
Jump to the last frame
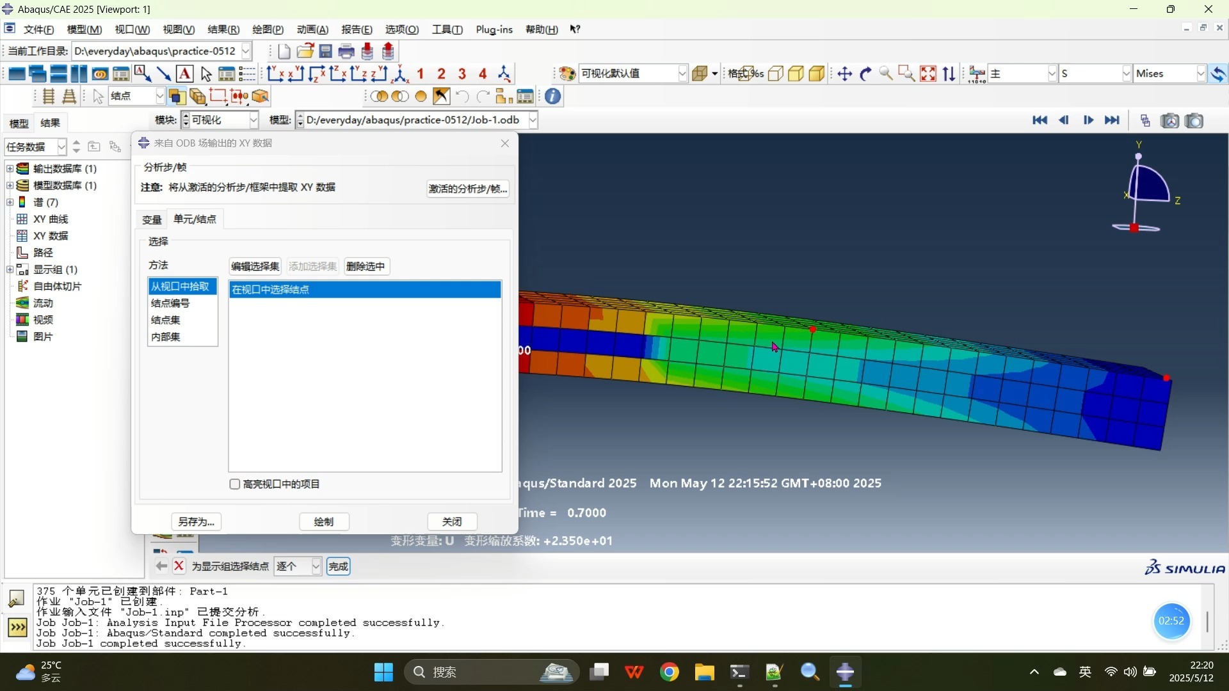pos(1113,120)
